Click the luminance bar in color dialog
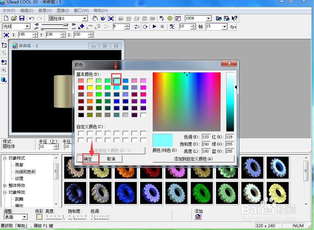Screen dimensions: 314x230 (x=230, y=102)
